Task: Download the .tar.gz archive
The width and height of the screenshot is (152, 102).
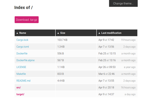Action: (x=27, y=20)
